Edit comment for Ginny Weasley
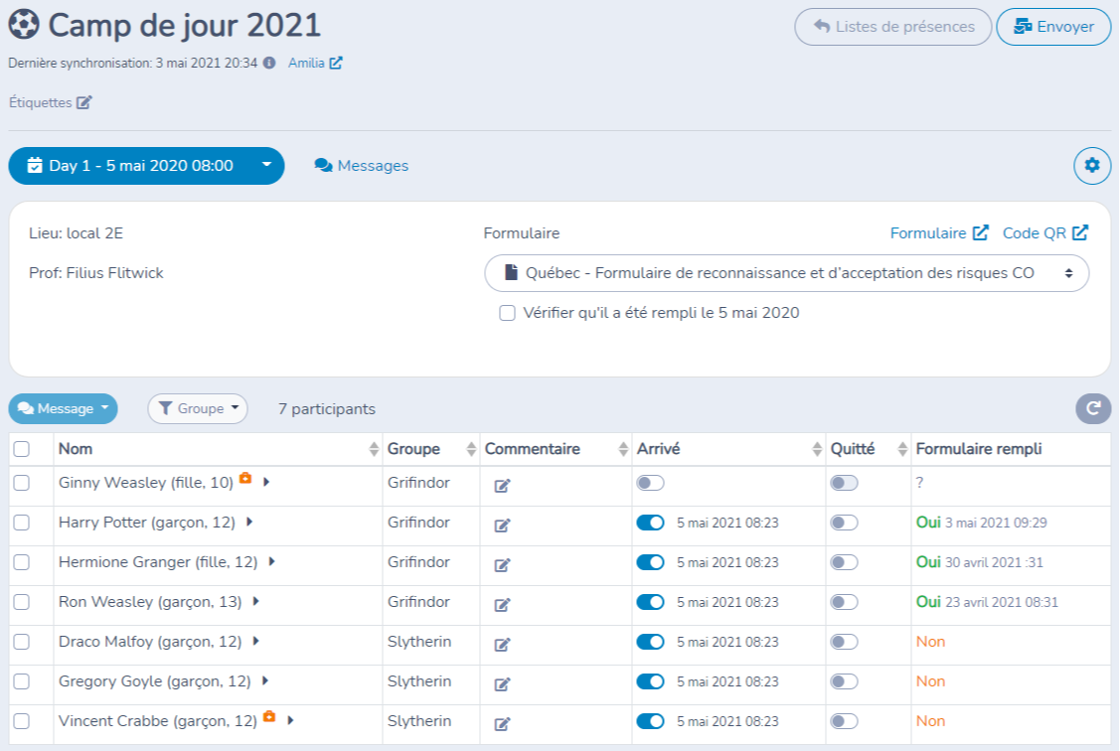Screen dimensions: 1120x751 pos(502,486)
